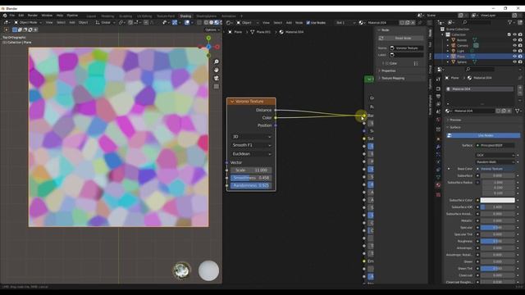Expand the Texture Mapping section
Viewport: 525px width, 295px height.
point(392,79)
